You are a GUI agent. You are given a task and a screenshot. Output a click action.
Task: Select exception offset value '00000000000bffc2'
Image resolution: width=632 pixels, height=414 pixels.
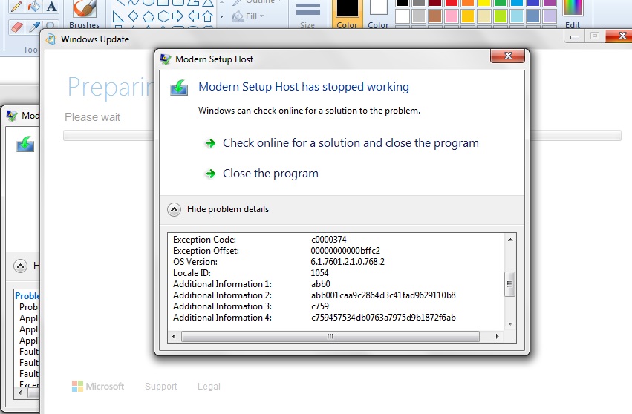coord(345,251)
